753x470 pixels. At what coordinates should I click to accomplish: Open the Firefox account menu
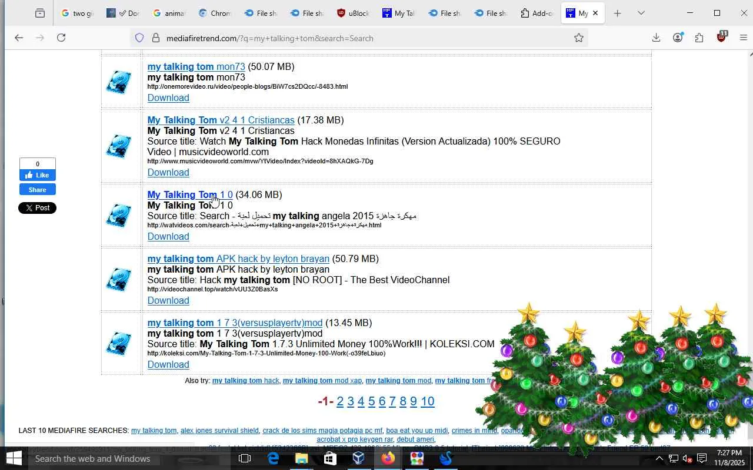click(678, 38)
